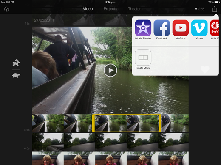This screenshot has width=221, height=165.
Task: Tap the share export icon
Action: 215,9
